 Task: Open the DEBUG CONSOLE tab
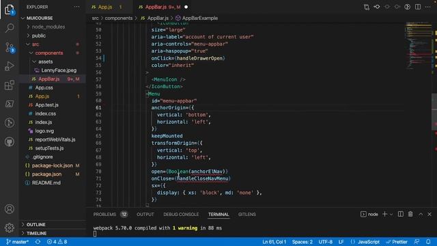pos(181,214)
